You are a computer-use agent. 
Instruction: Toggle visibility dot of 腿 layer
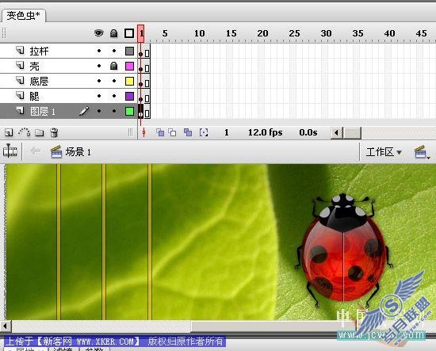[x=99, y=96]
